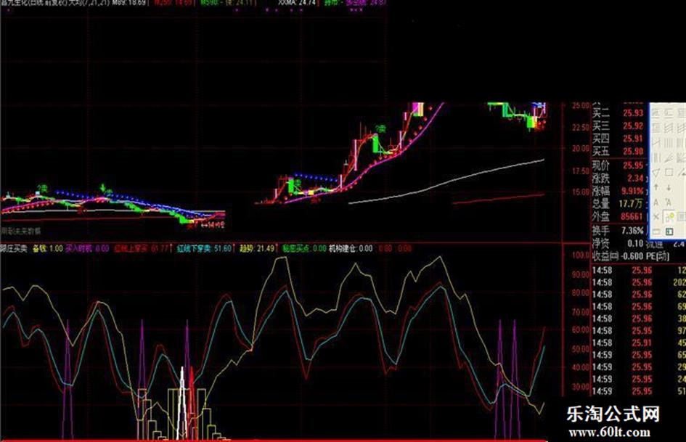Pick the rectangle drawing tool

[x=669, y=173]
